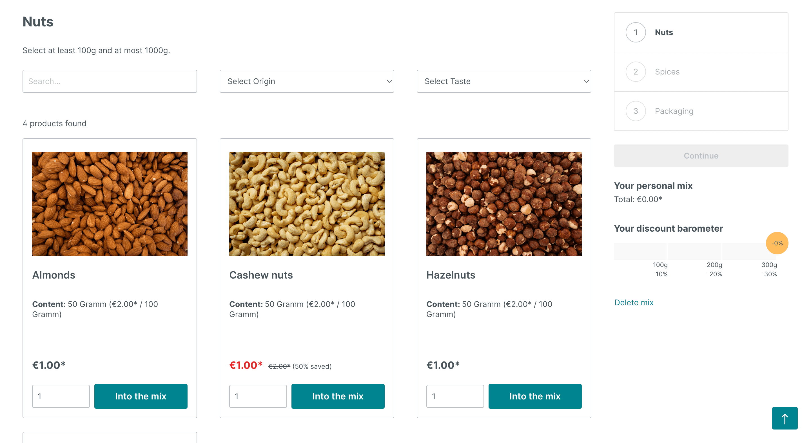
Task: Click Into the mix for Cashew nuts
Action: pos(338,395)
